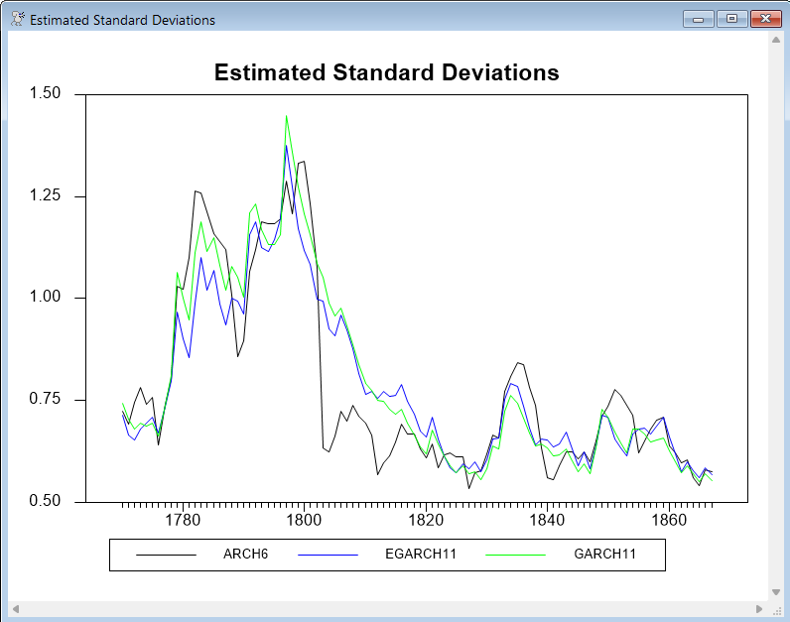Click the vertical scrollbar track on the right

point(775,315)
